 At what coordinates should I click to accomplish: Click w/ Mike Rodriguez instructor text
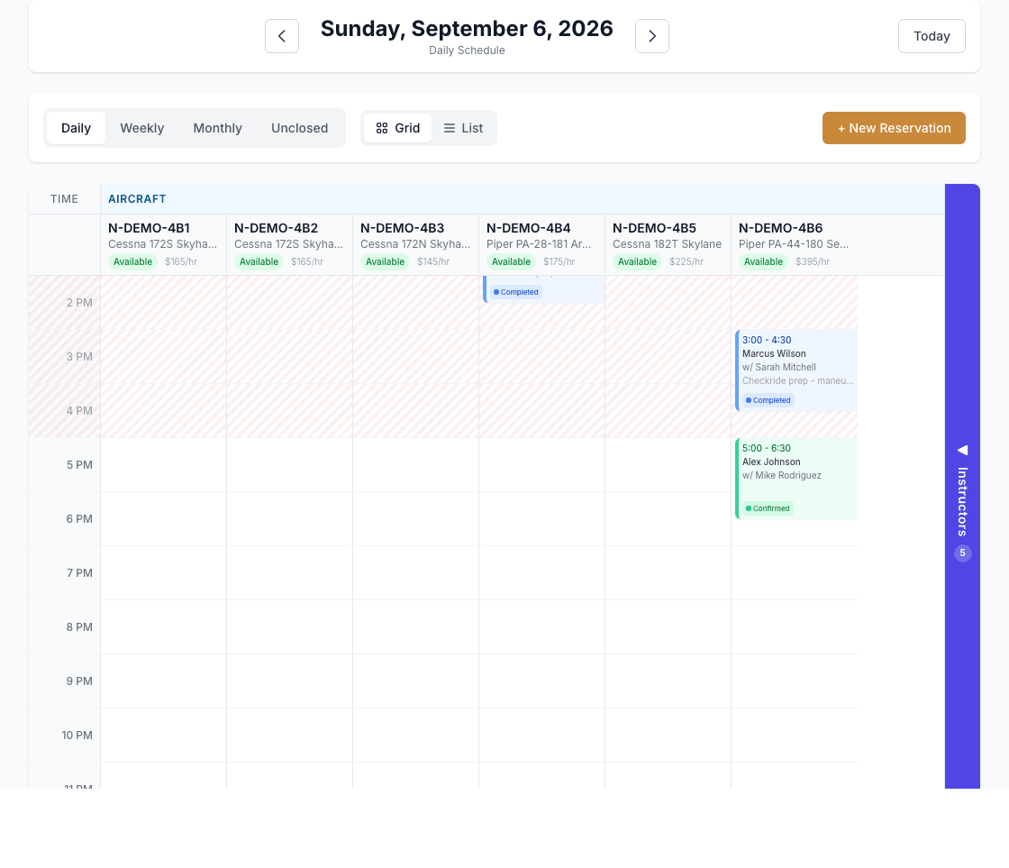[781, 475]
